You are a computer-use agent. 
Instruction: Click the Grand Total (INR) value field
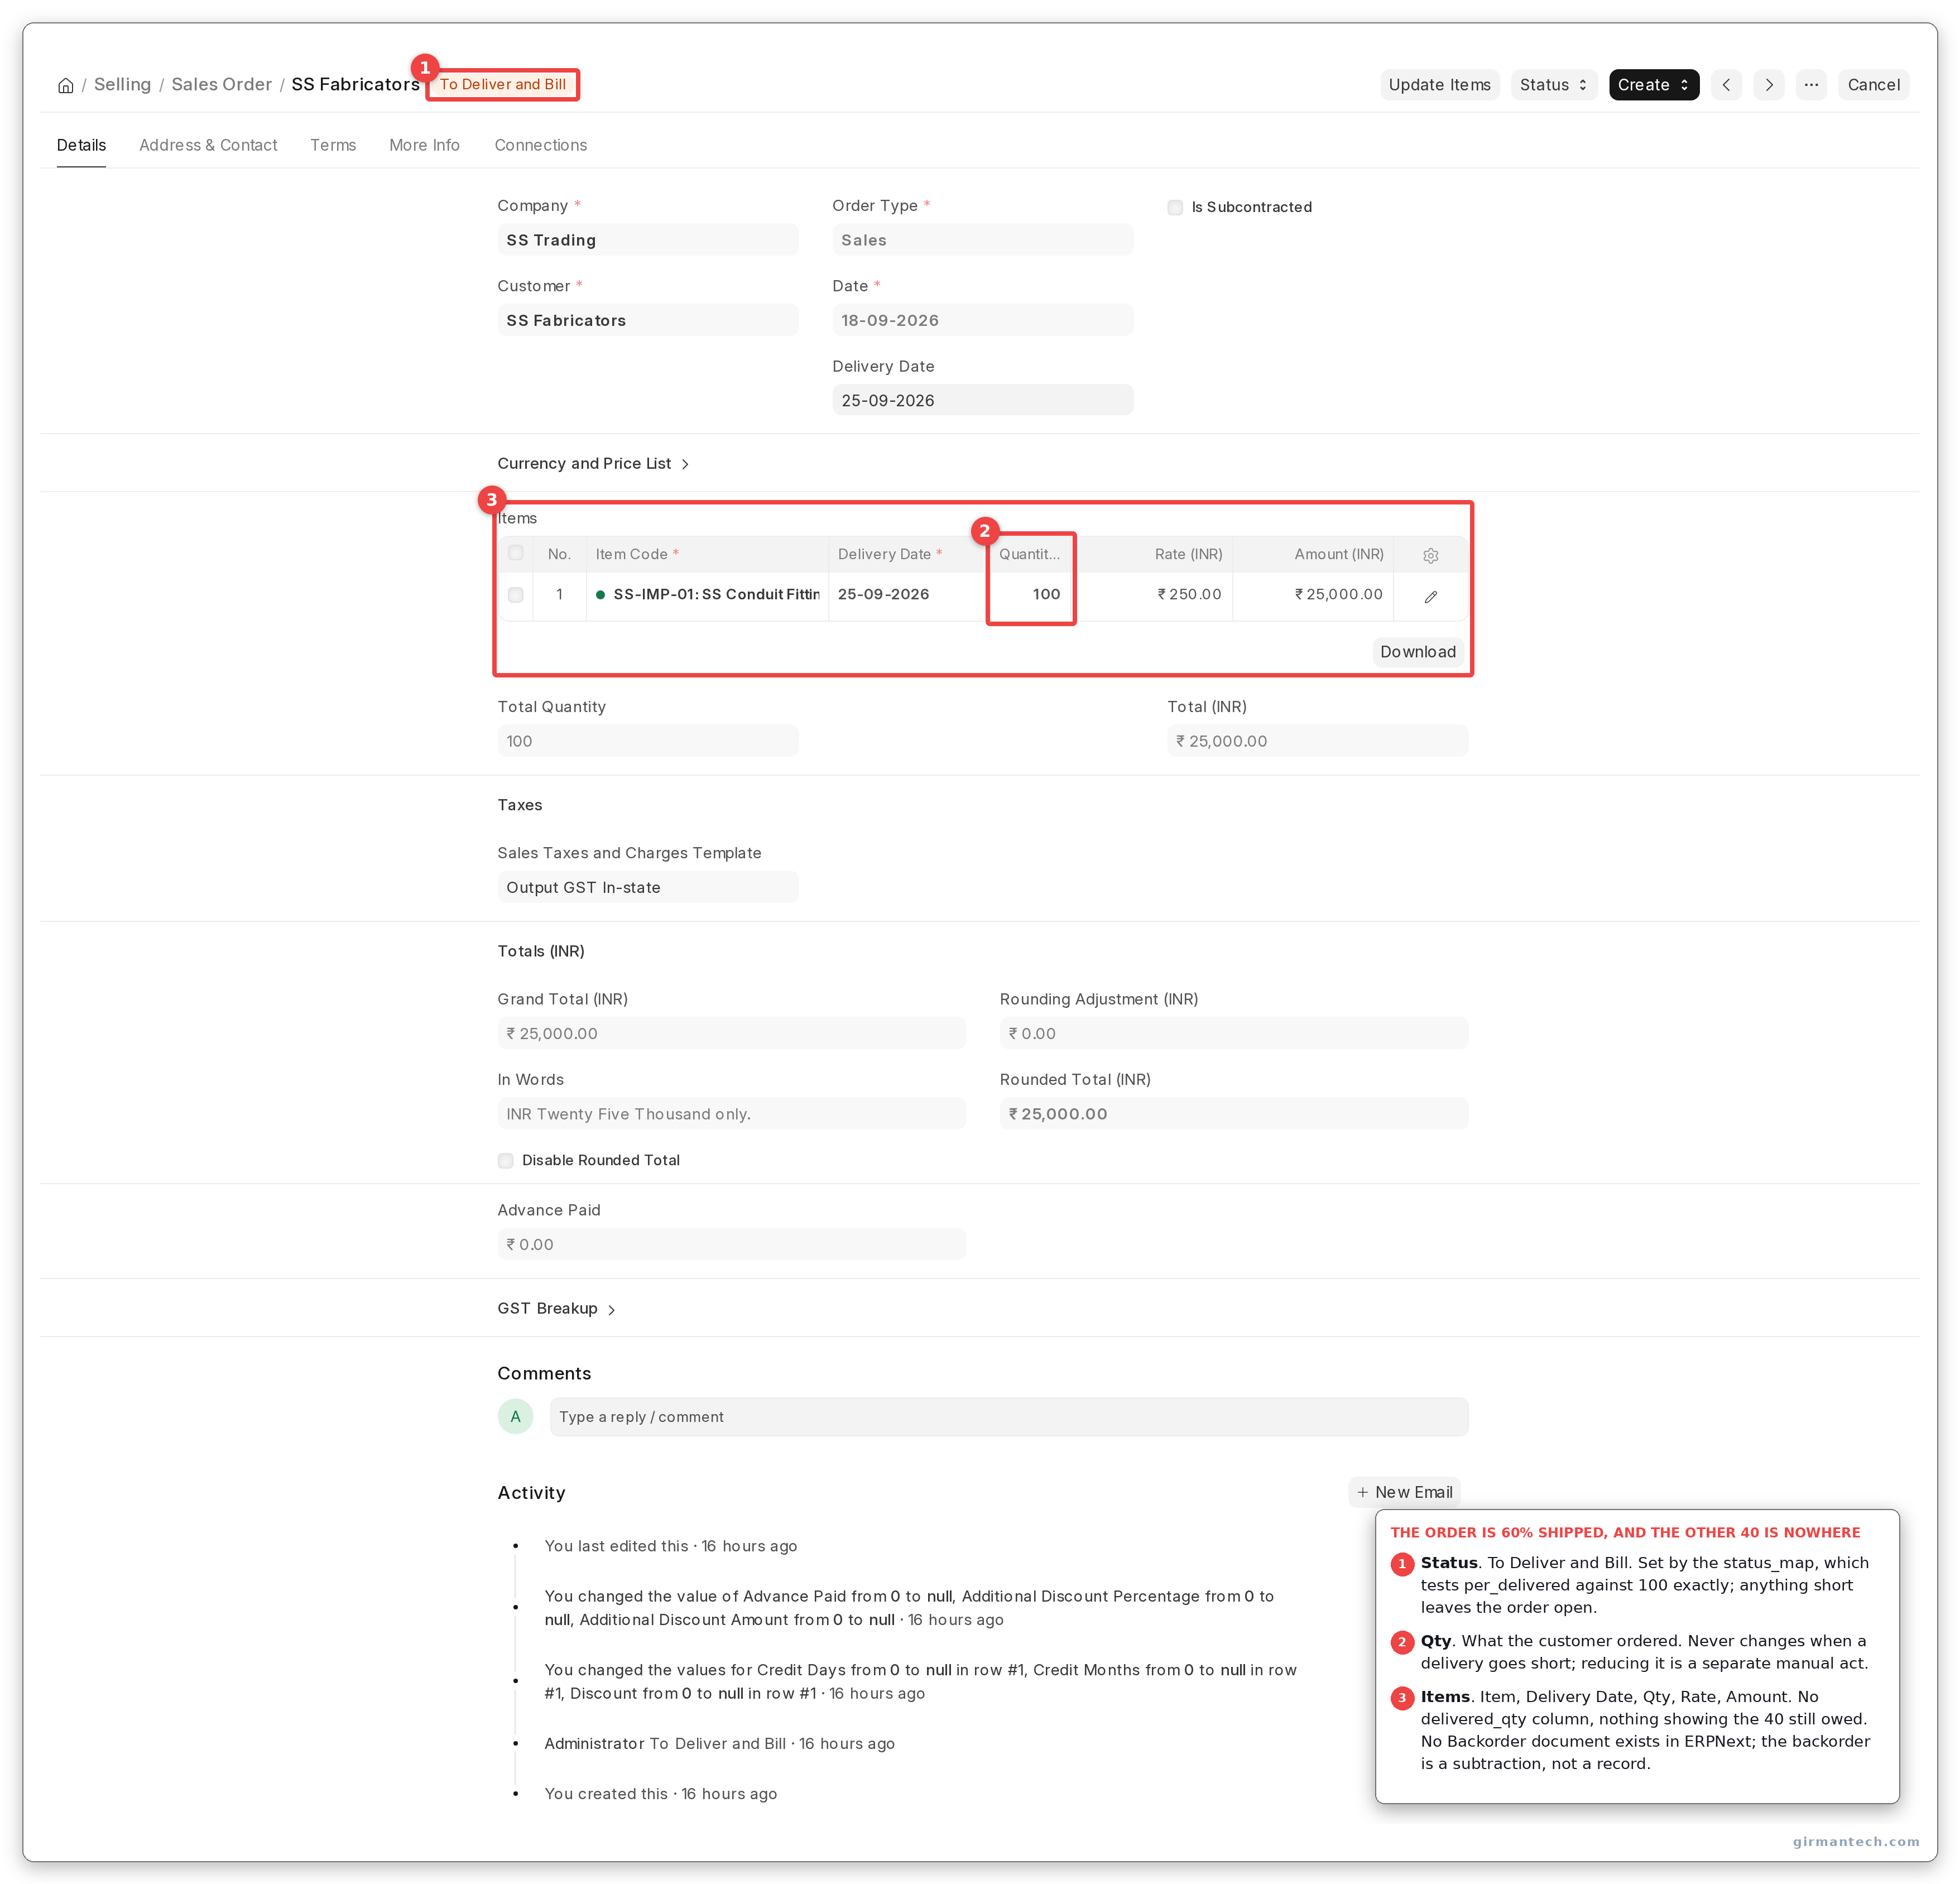coord(732,1033)
